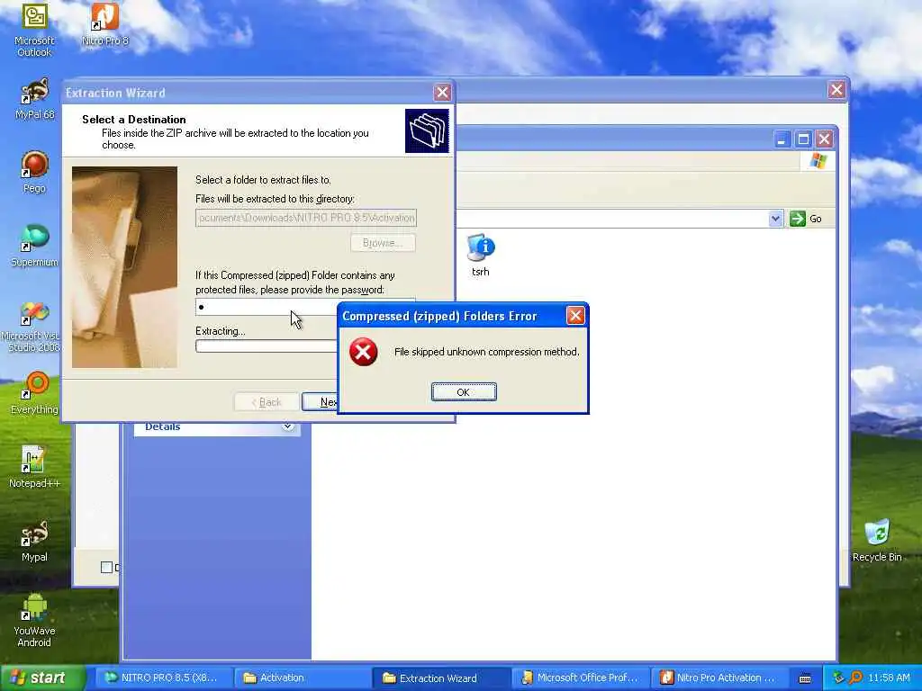Click the Browse button in Extraction Wizard
This screenshot has height=691, width=922.
(x=383, y=243)
